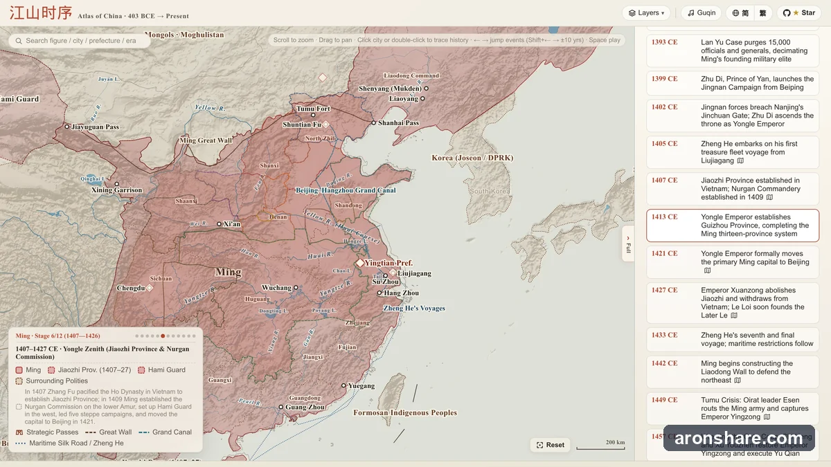This screenshot has height=467, width=831.
Task: Click Mongols · Moghulistan label
Action: click(x=184, y=35)
